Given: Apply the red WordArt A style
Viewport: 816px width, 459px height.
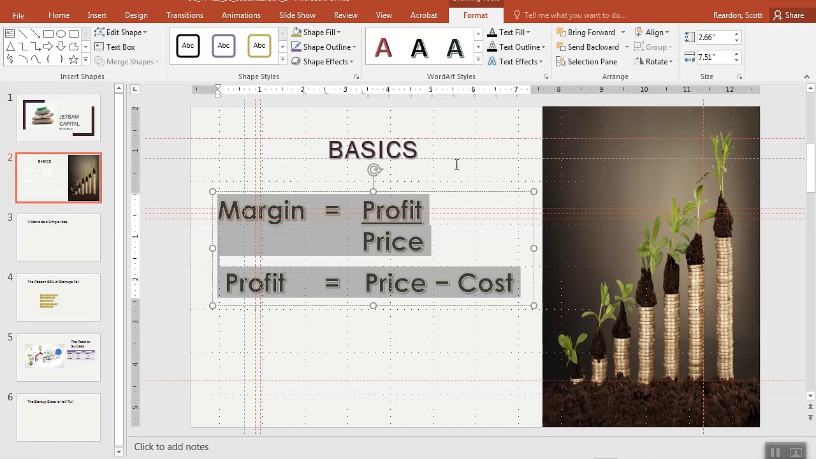Looking at the screenshot, I should (x=383, y=47).
